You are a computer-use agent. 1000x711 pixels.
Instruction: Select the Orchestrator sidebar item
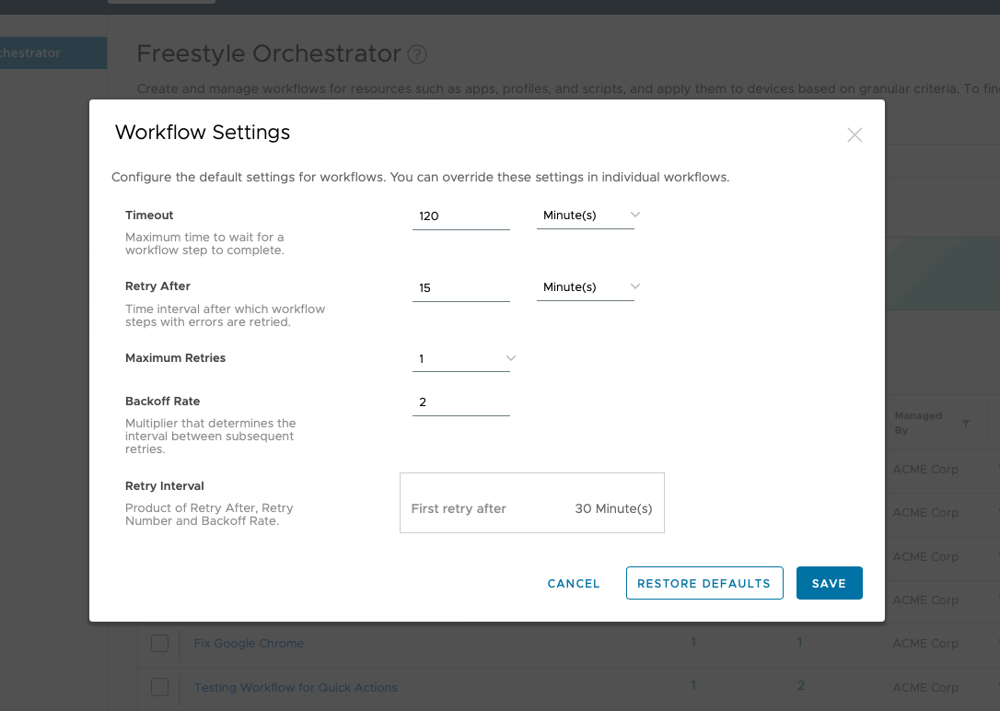(x=52, y=53)
